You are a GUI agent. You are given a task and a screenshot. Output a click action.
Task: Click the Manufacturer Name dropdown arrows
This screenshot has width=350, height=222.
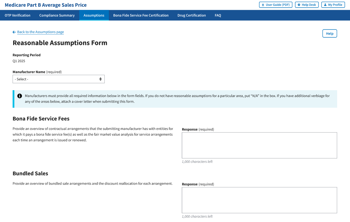(x=101, y=79)
